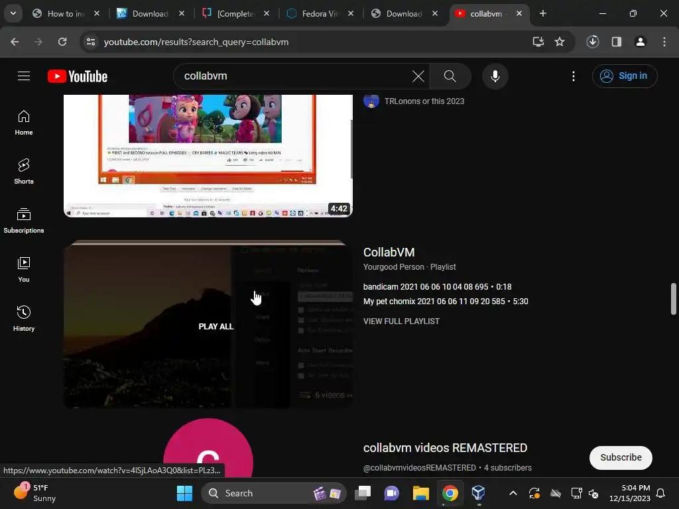Image resolution: width=679 pixels, height=509 pixels.
Task: Switch to second 'Download' tab
Action: pyautogui.click(x=404, y=14)
